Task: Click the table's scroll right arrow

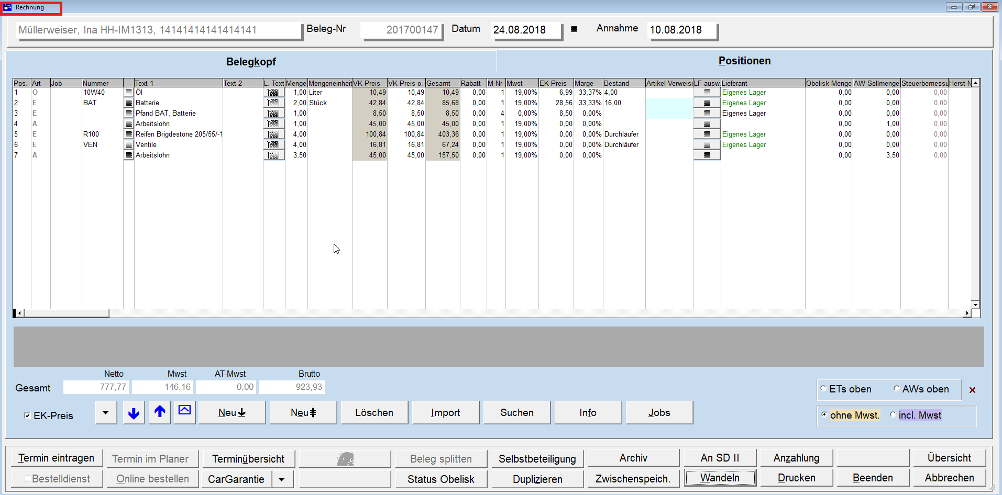Action: 967,313
